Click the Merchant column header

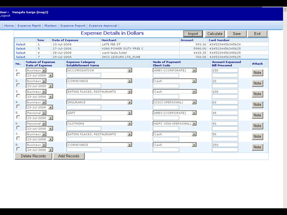pyautogui.click(x=109, y=40)
